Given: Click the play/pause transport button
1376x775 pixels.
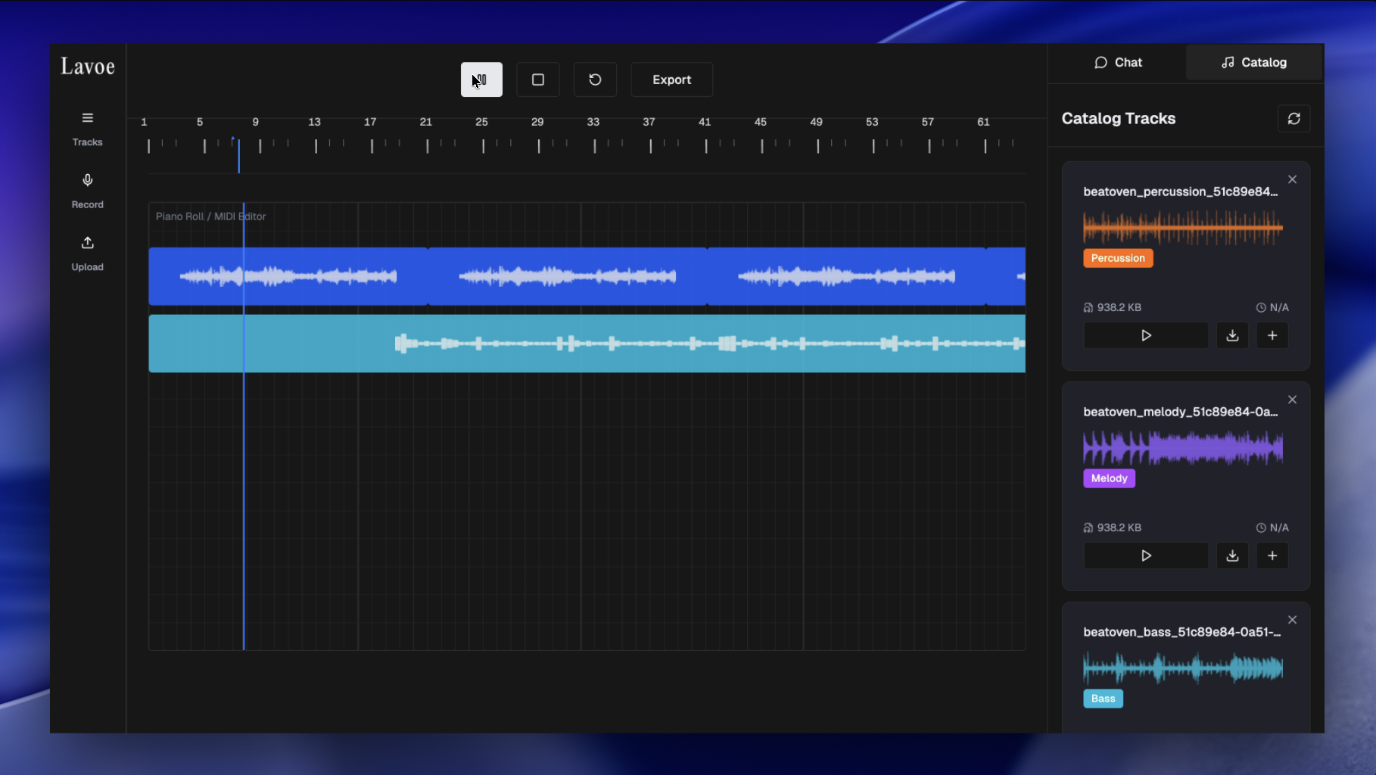Looking at the screenshot, I should (481, 79).
